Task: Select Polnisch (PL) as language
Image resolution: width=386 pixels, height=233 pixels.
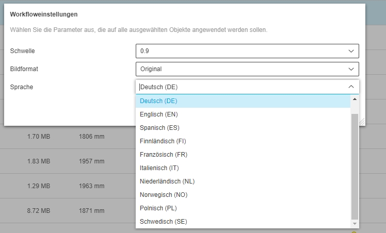Action: tap(158, 208)
